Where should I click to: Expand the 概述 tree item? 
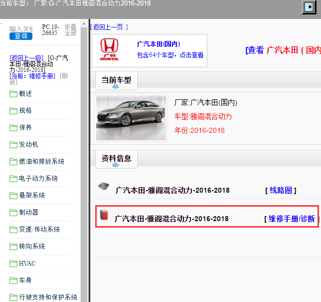point(25,94)
